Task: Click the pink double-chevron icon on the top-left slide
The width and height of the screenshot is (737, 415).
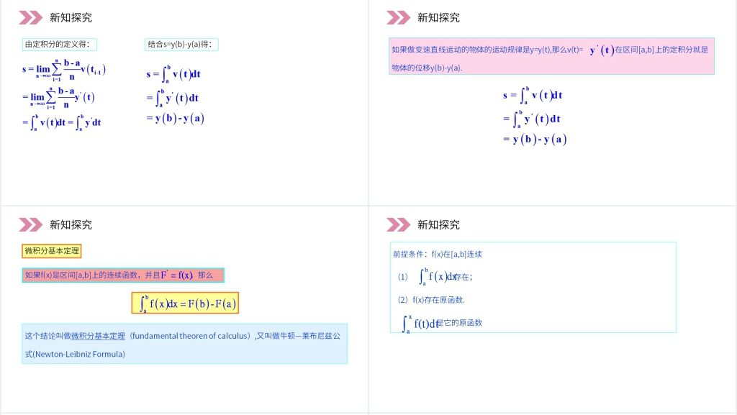Action: point(31,17)
